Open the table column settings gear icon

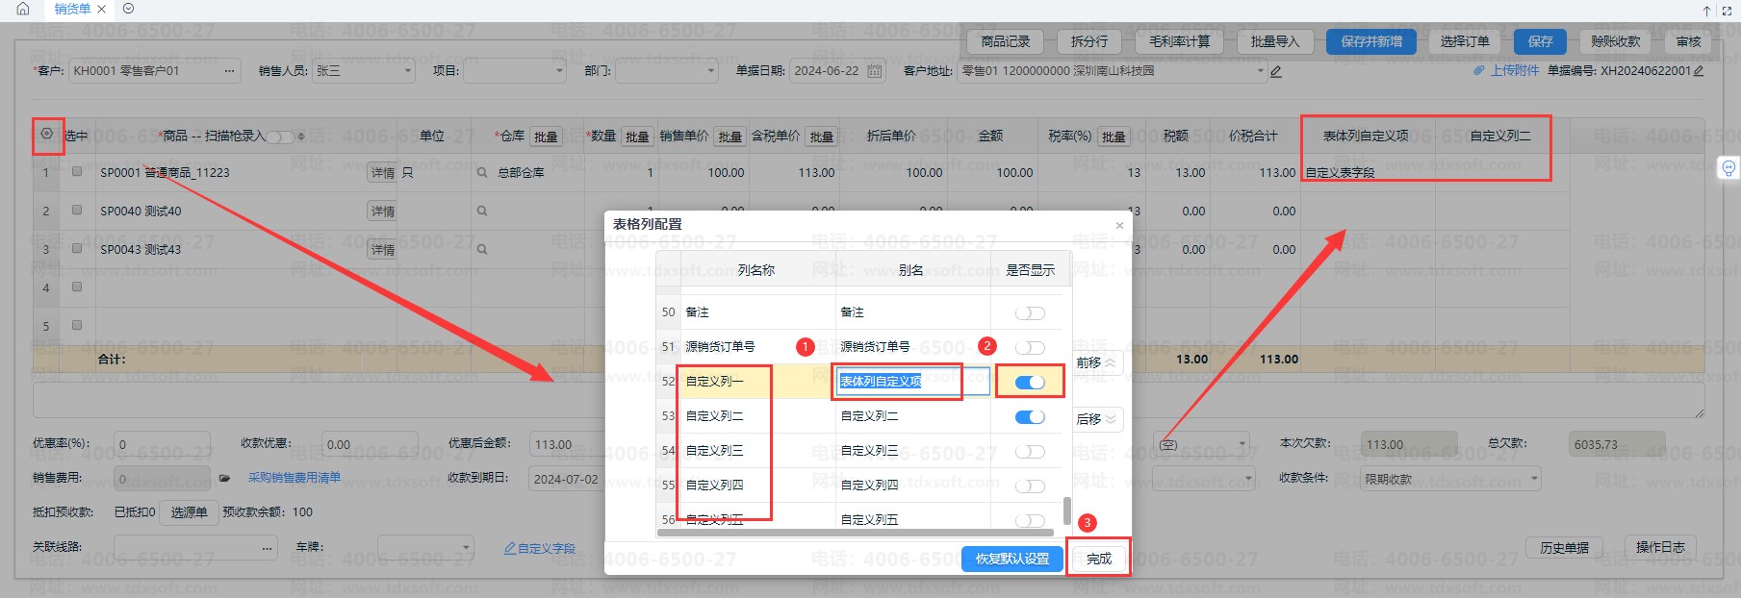pyautogui.click(x=46, y=136)
